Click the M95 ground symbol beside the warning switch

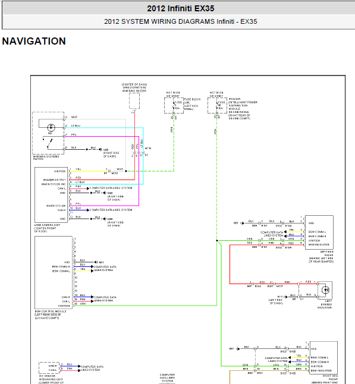coord(100,149)
